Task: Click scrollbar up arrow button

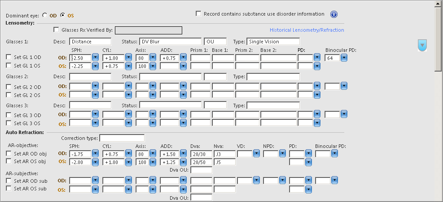Action: point(438,3)
